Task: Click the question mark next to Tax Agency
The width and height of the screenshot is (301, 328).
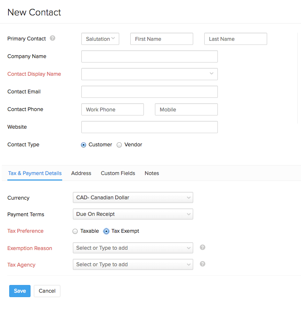Action: pos(202,264)
